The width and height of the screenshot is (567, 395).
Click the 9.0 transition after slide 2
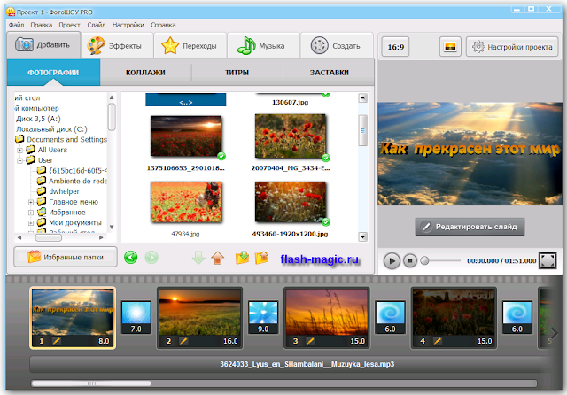tap(263, 317)
